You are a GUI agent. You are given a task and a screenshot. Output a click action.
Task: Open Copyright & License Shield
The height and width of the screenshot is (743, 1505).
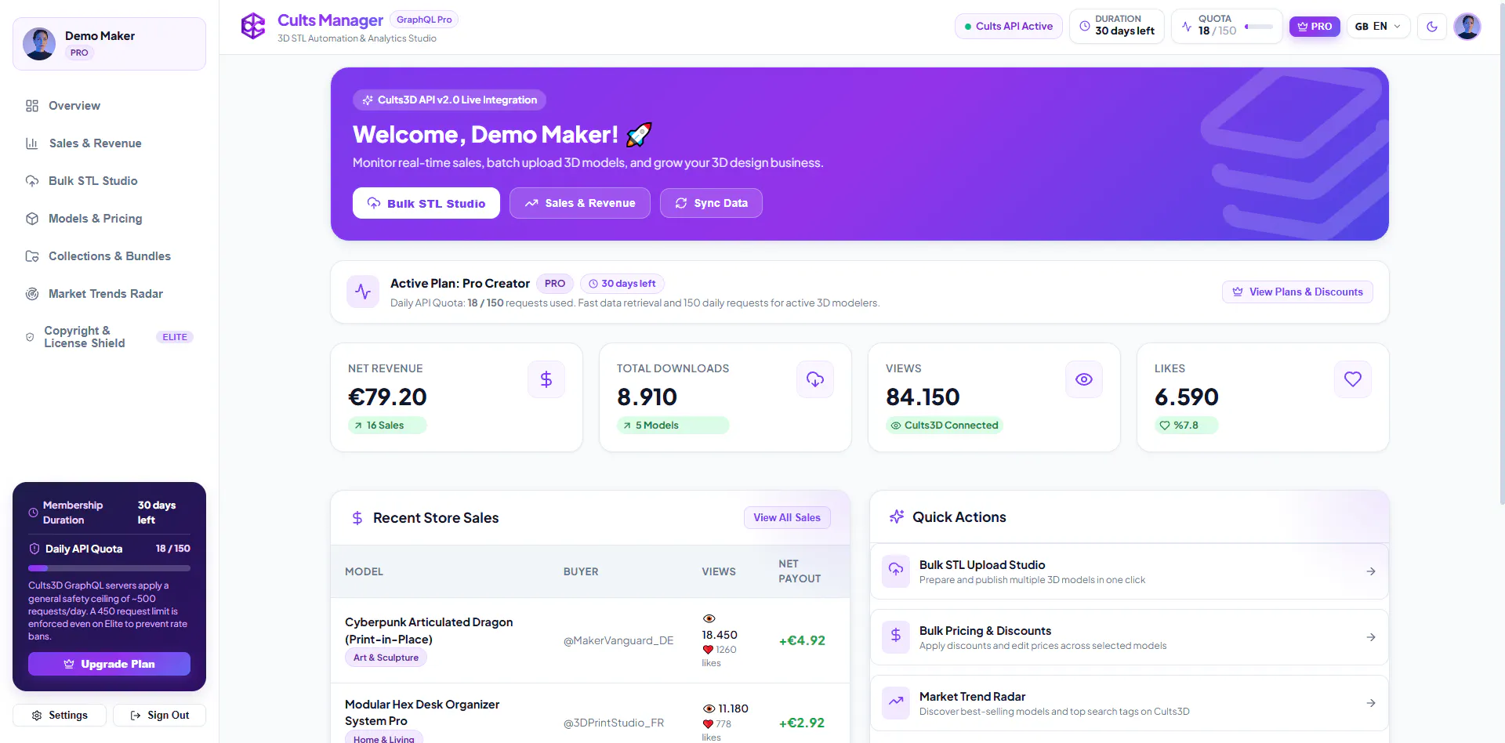tap(109, 337)
